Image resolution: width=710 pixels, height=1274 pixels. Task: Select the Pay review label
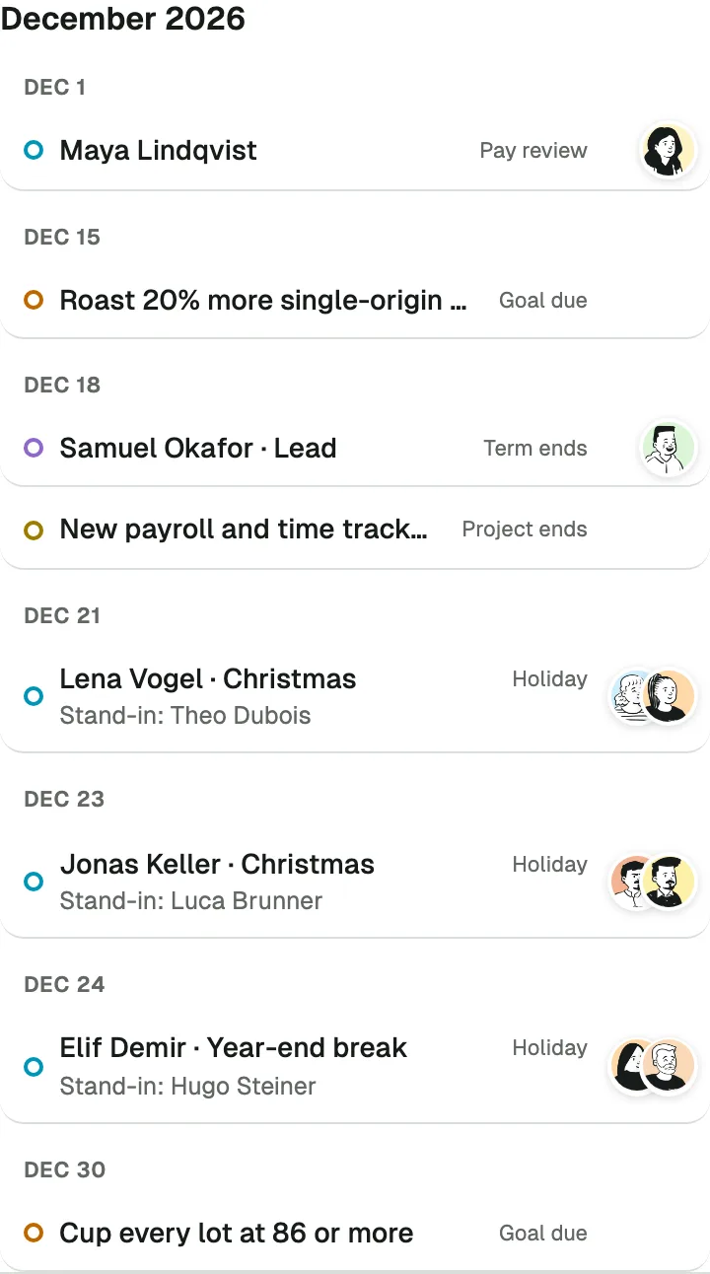coord(533,151)
